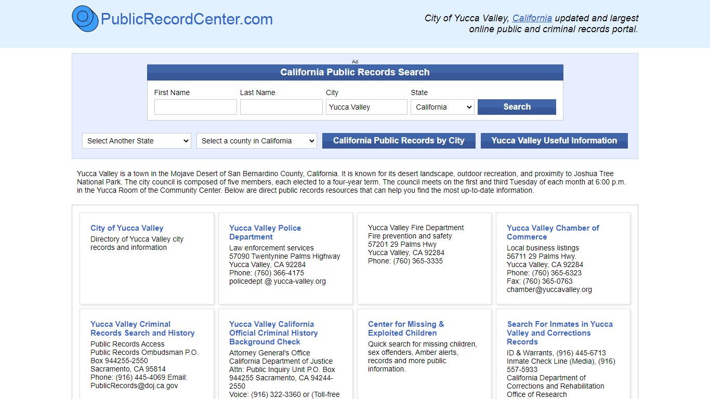The image size is (710, 399).
Task: Open California Public Records by City button
Action: click(x=399, y=141)
